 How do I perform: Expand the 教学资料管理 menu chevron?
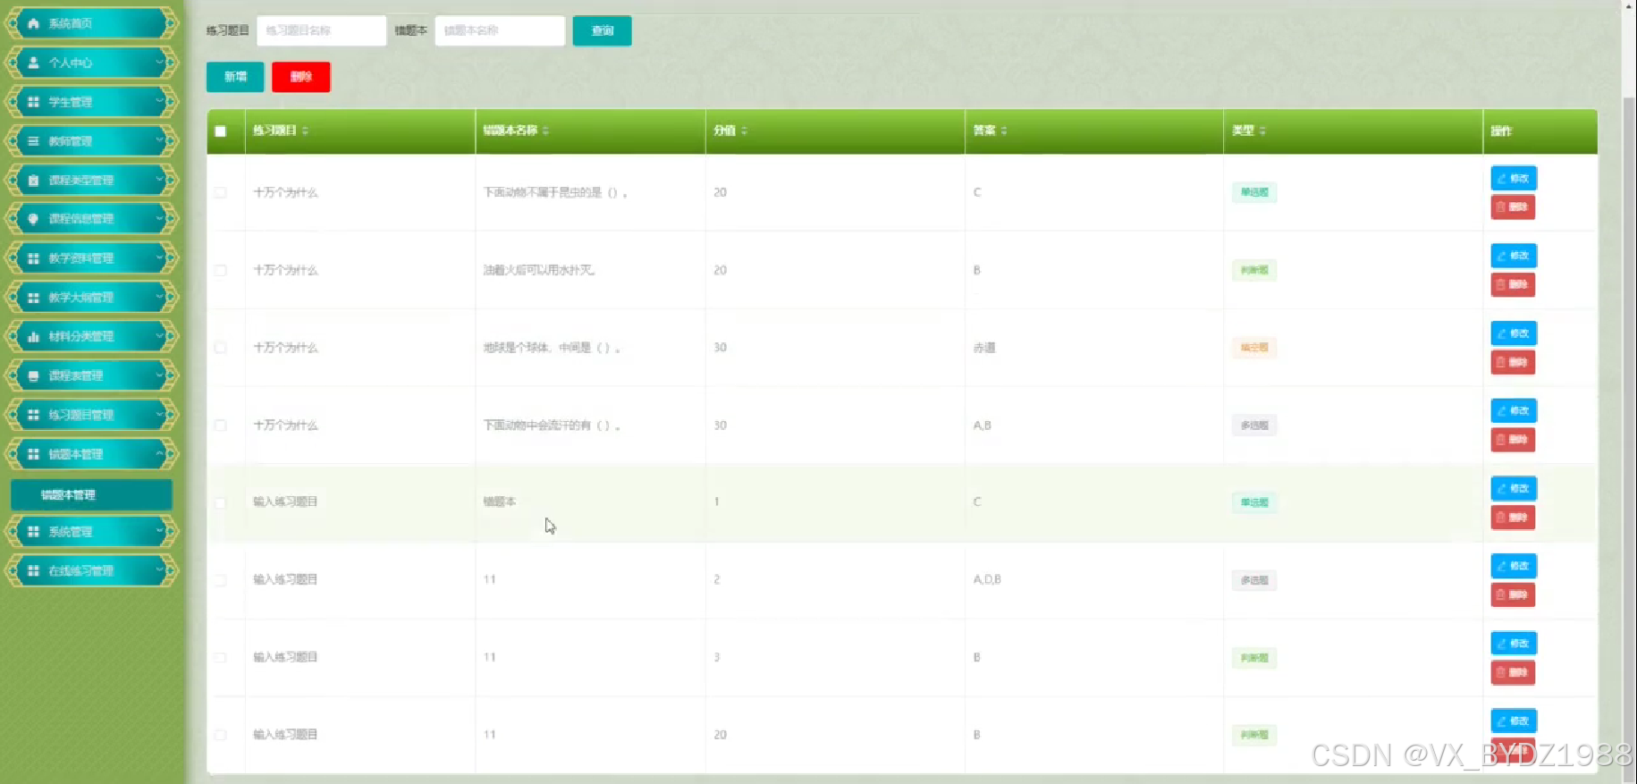(160, 258)
